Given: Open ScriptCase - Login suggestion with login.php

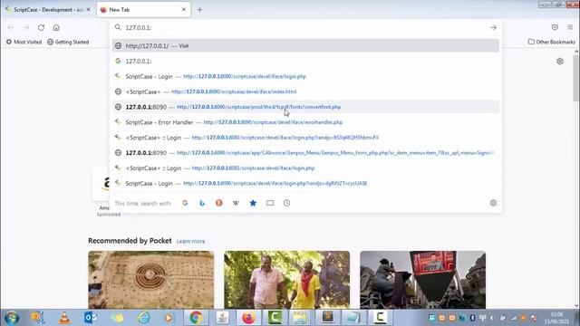Looking at the screenshot, I should click(305, 76).
